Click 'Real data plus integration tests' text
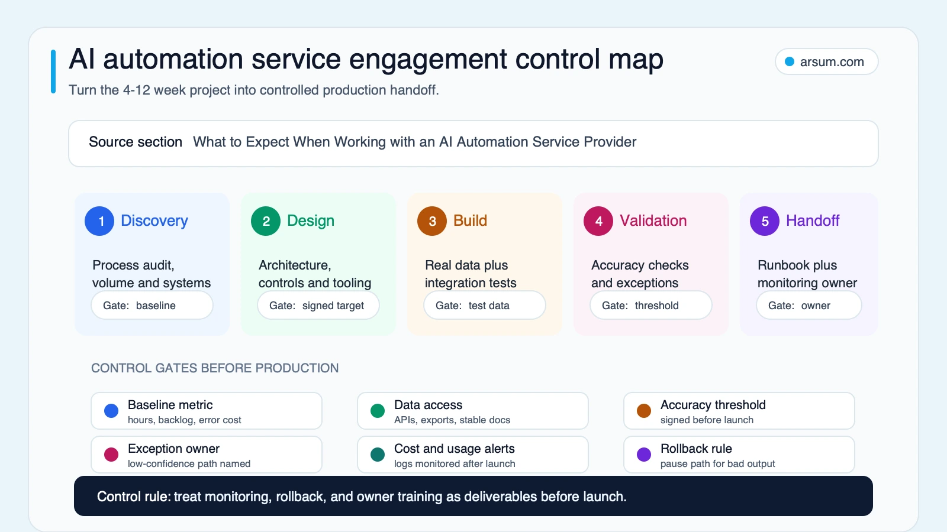The image size is (947, 532). click(471, 274)
